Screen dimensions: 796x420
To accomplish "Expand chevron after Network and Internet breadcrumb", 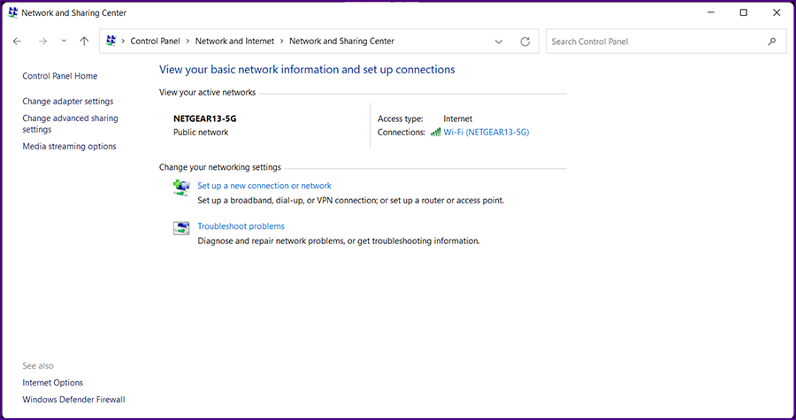I will click(x=282, y=42).
